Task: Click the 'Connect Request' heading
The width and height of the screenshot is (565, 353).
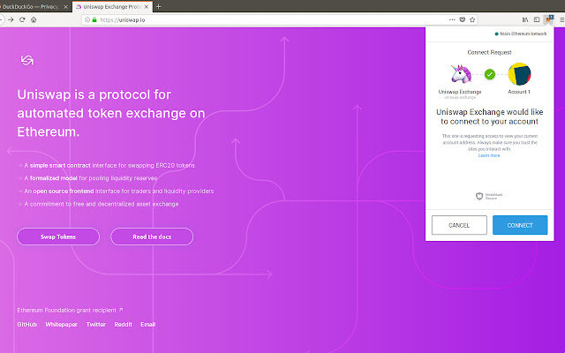Action: coord(489,52)
